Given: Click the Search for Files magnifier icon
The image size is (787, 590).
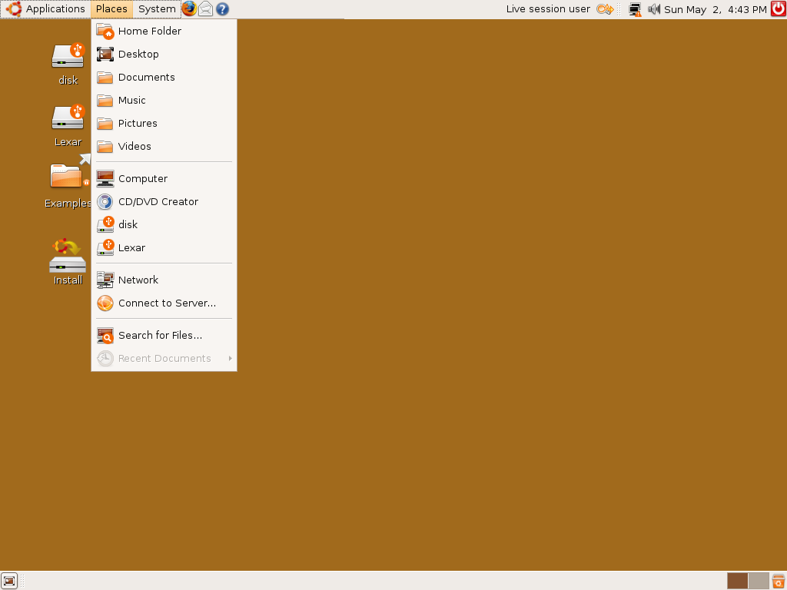Looking at the screenshot, I should pyautogui.click(x=105, y=335).
